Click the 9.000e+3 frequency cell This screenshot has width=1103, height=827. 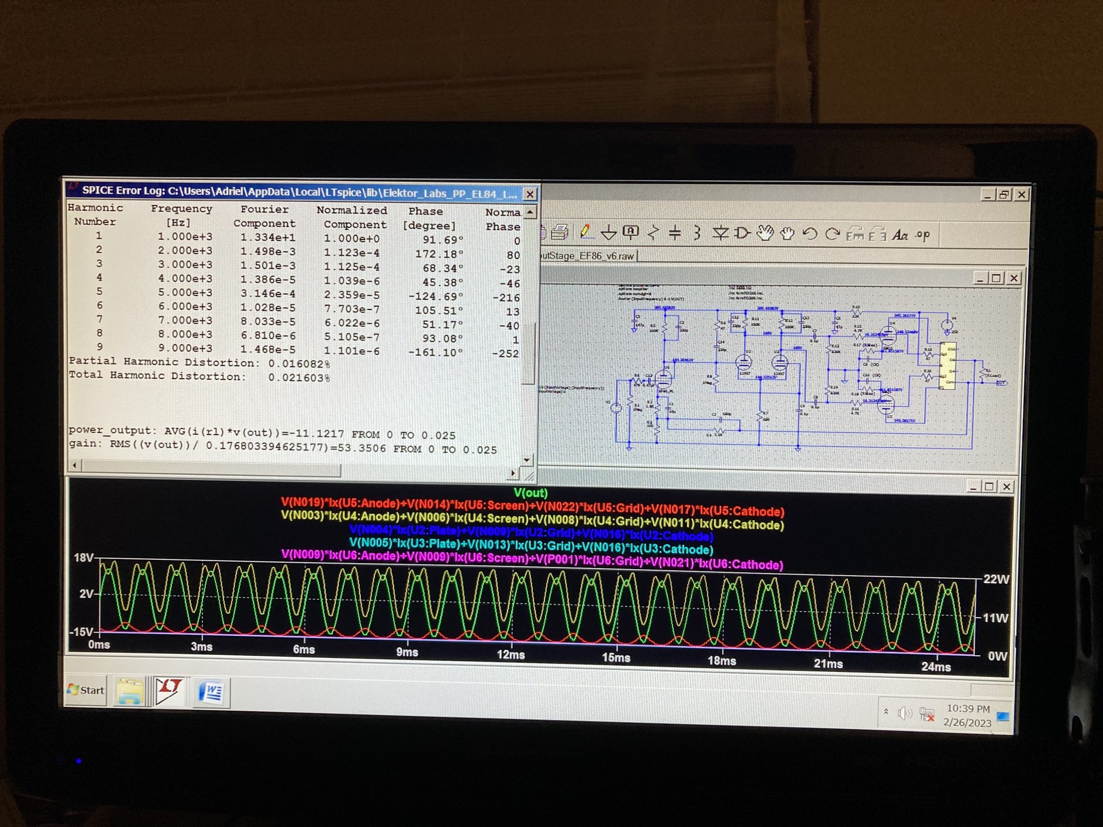pyautogui.click(x=185, y=348)
